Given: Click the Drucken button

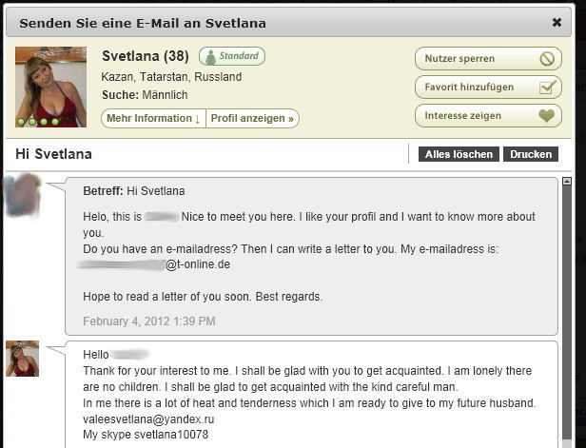Looking at the screenshot, I should click(x=531, y=154).
